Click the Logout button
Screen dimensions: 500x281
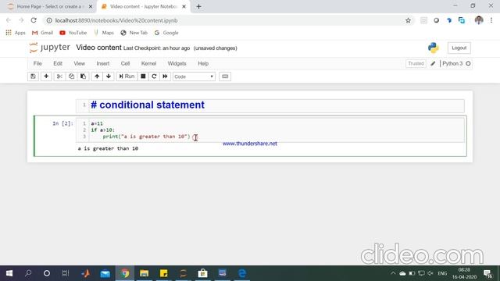(x=459, y=48)
